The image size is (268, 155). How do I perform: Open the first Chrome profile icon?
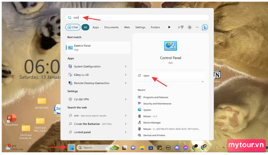[194, 147]
